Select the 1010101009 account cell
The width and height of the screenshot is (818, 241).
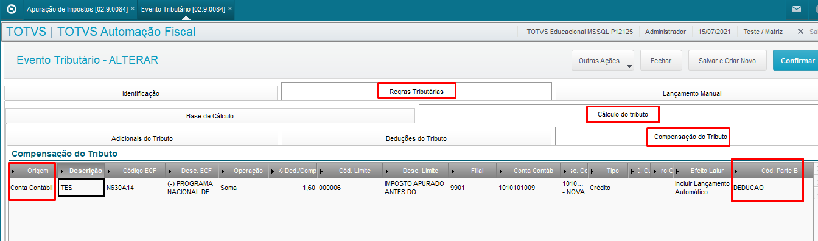[529, 188]
